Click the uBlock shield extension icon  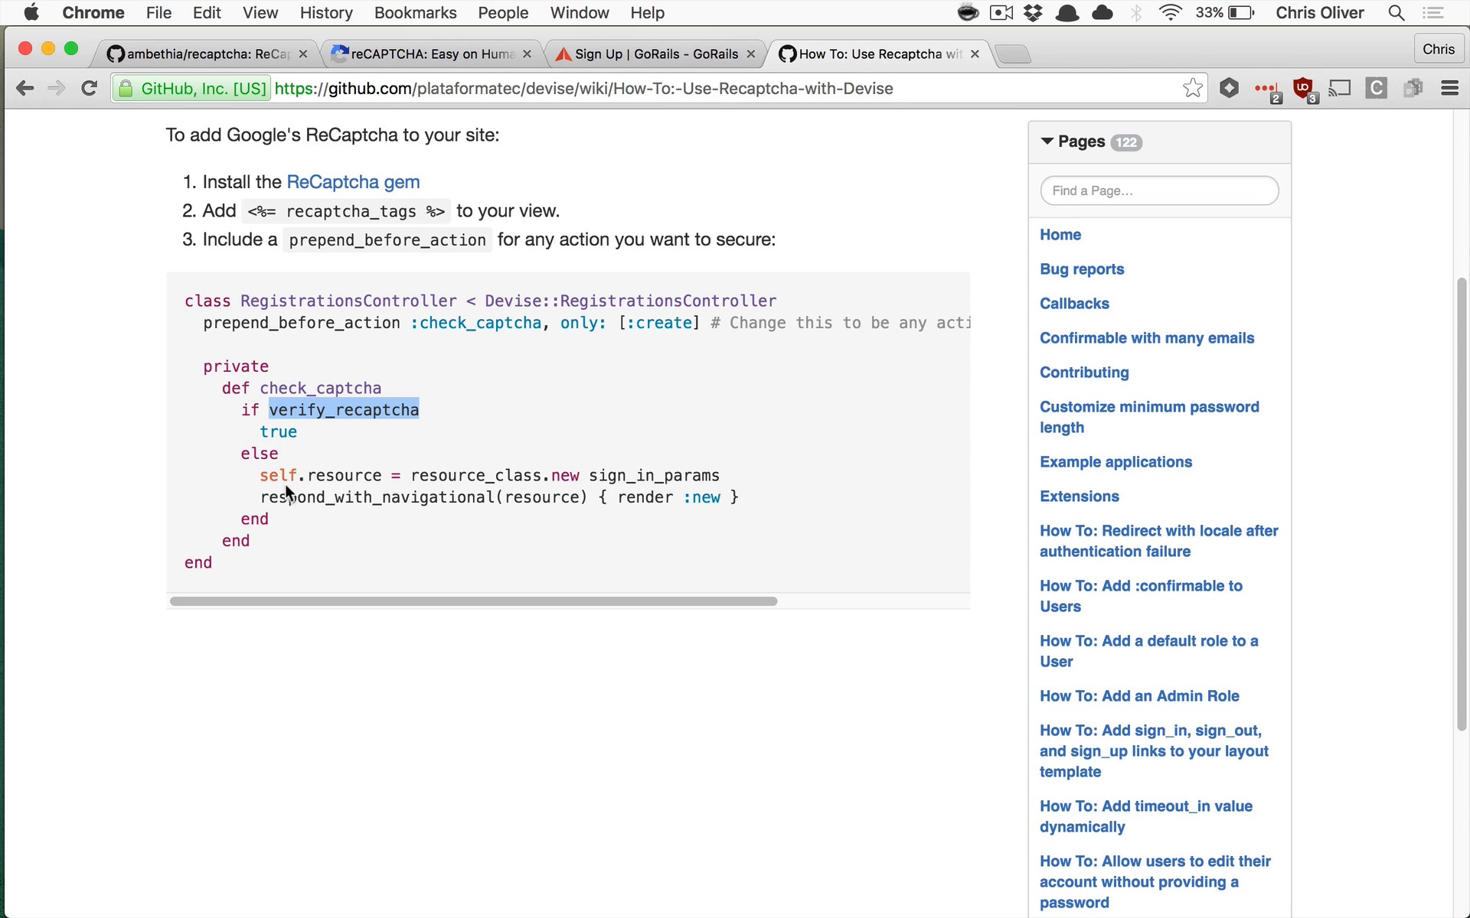1303,89
